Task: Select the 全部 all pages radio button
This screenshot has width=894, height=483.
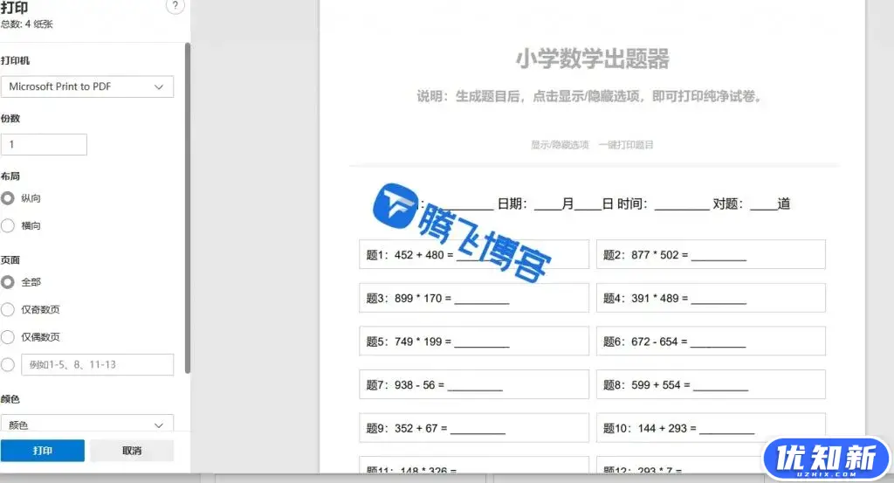Action: pos(7,282)
